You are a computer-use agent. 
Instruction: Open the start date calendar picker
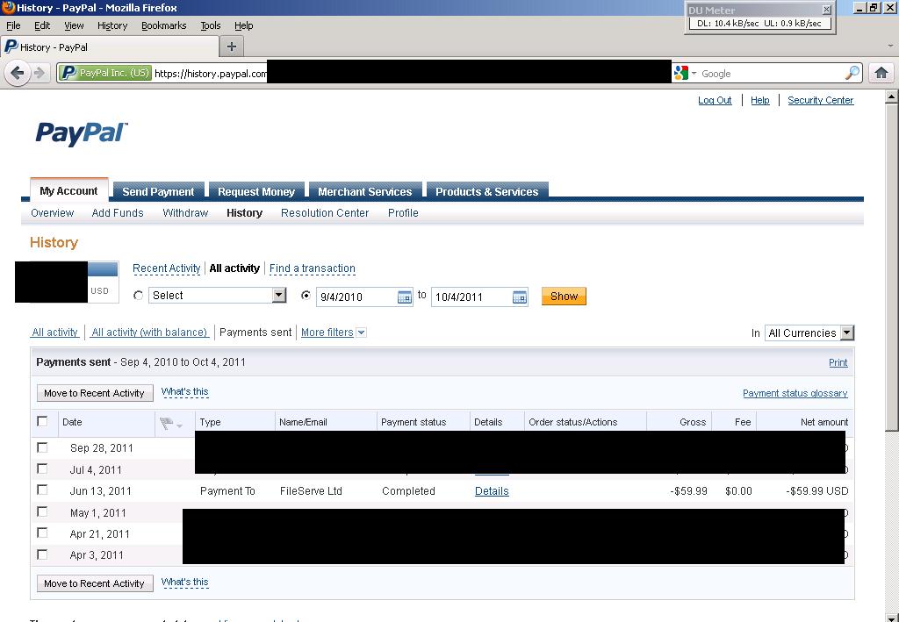point(404,297)
